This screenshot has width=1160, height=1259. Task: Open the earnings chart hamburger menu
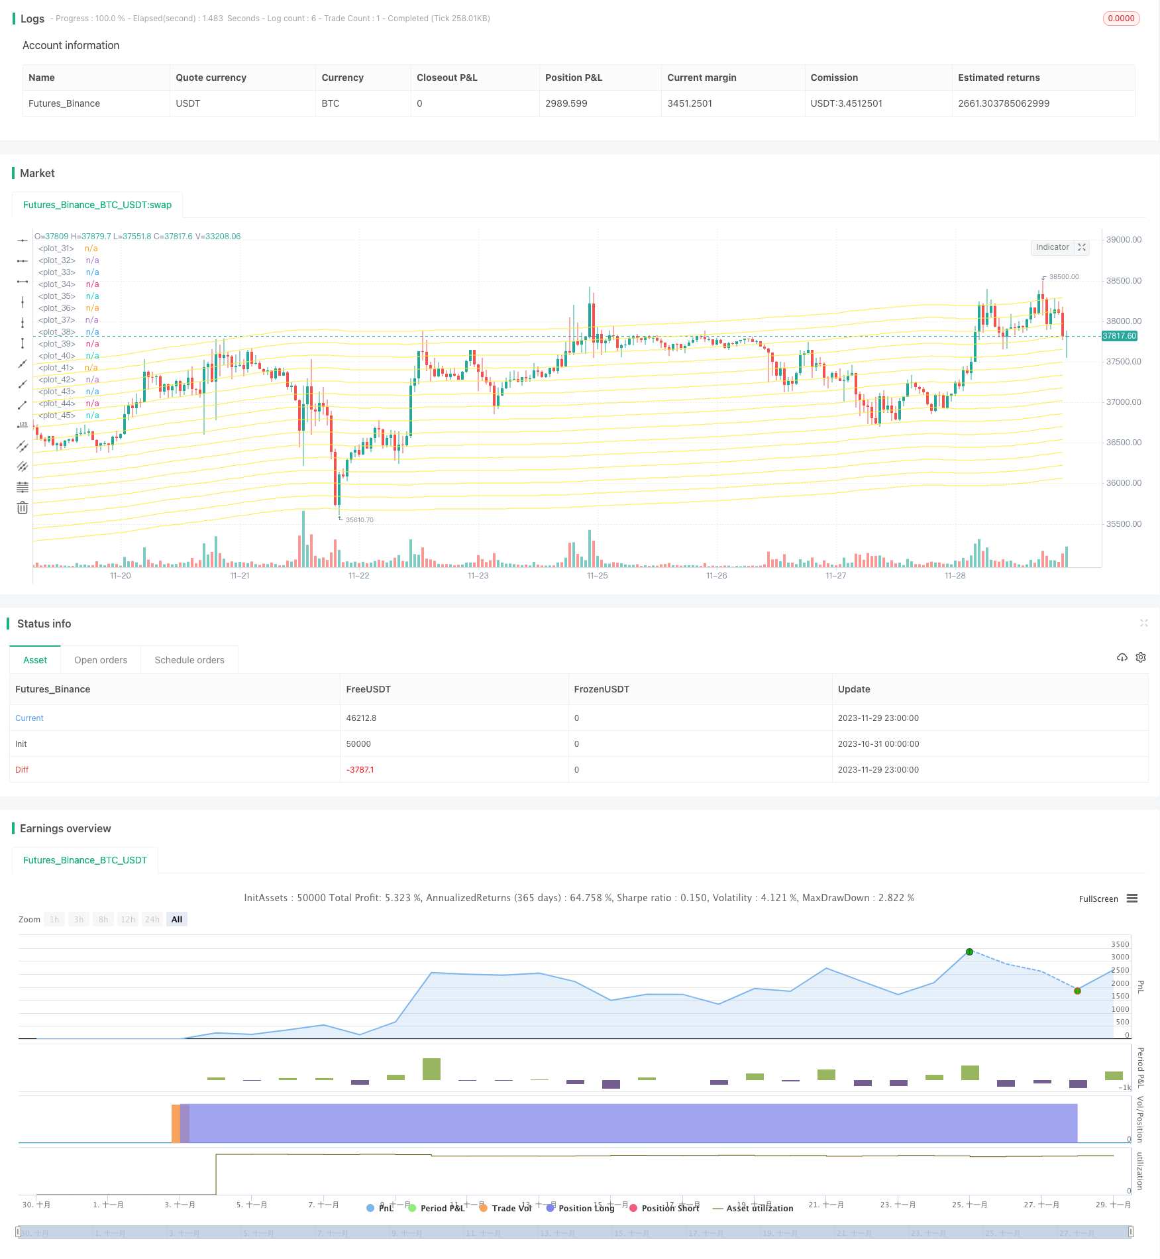[x=1132, y=899]
